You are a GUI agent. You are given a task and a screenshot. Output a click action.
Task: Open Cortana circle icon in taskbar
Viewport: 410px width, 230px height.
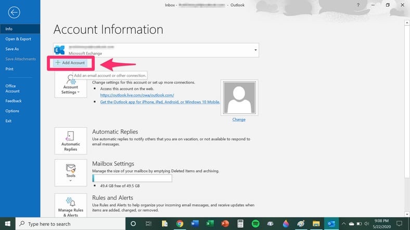click(133, 224)
